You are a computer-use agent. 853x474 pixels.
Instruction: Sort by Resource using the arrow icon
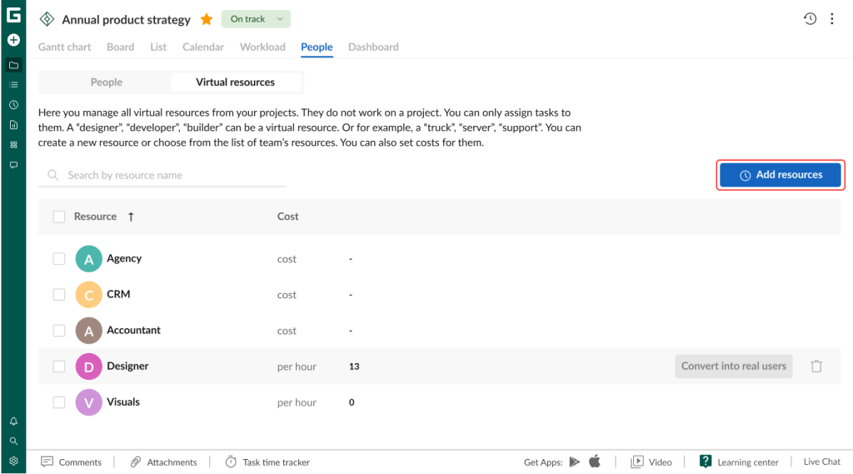pos(131,217)
